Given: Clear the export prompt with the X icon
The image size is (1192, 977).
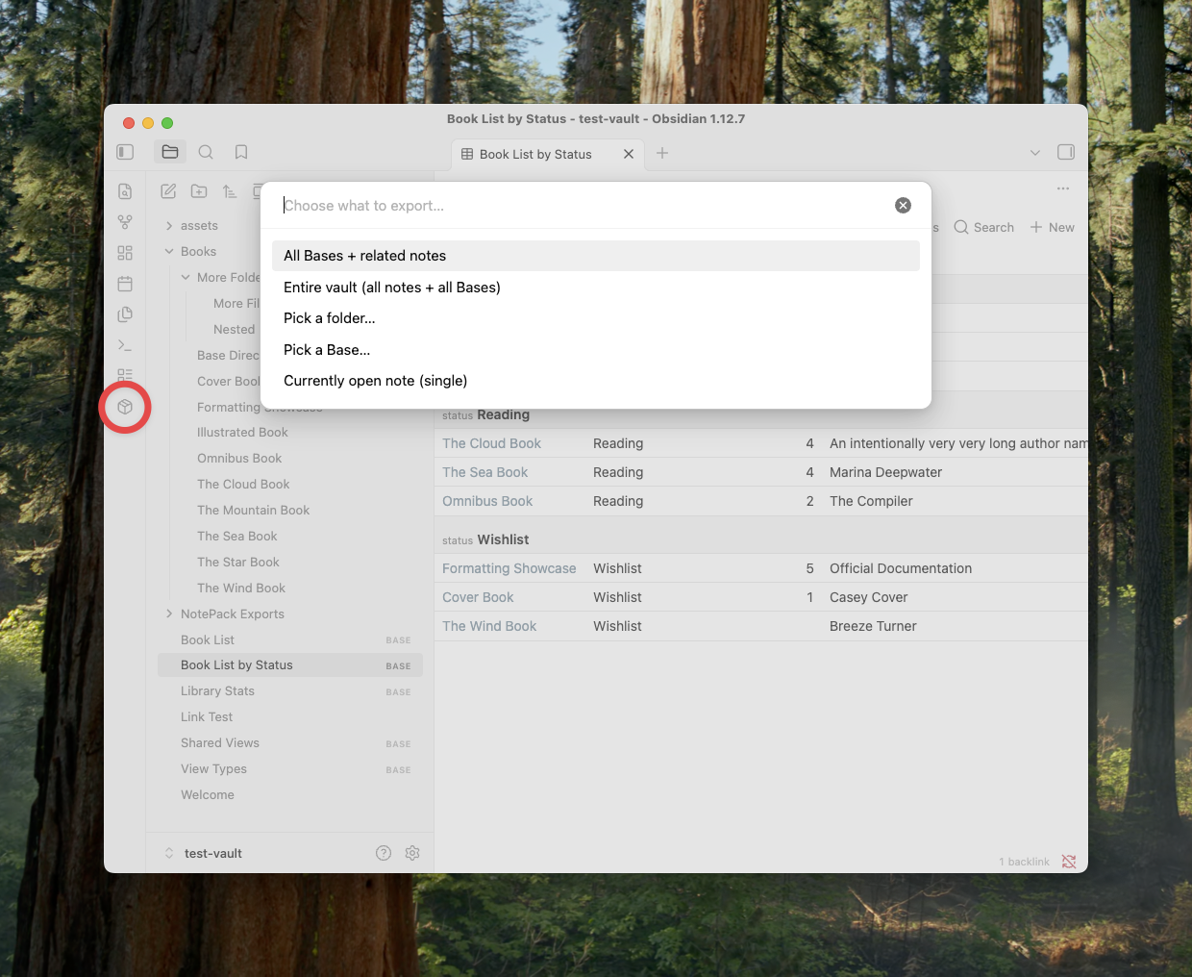Looking at the screenshot, I should [x=903, y=205].
